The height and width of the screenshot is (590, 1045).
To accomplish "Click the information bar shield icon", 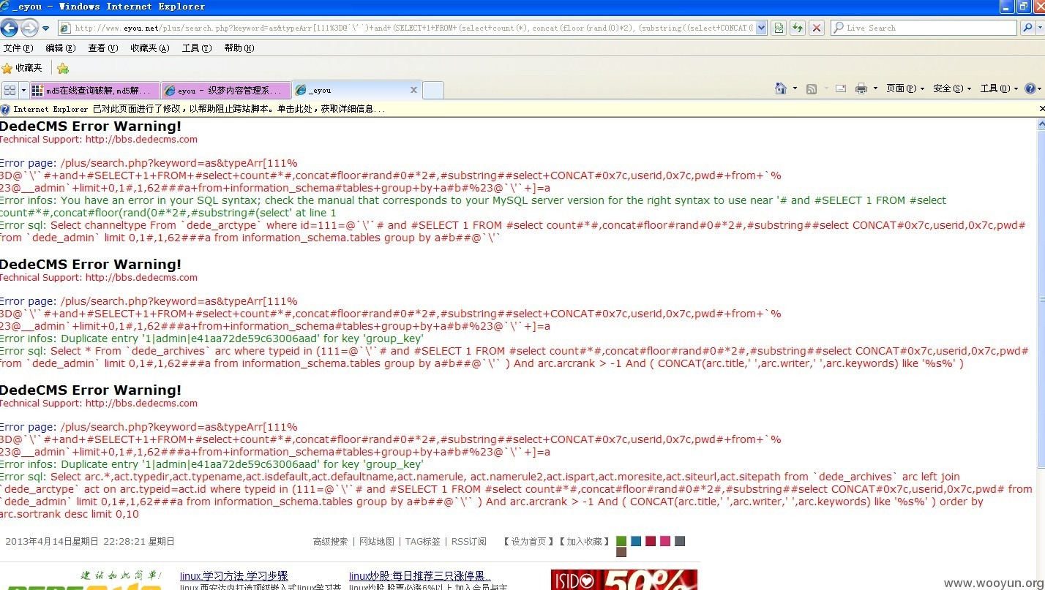I will tap(5, 109).
